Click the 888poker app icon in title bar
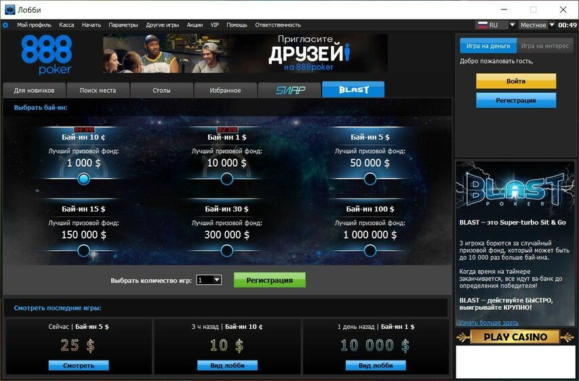This screenshot has height=381, width=579. point(9,9)
